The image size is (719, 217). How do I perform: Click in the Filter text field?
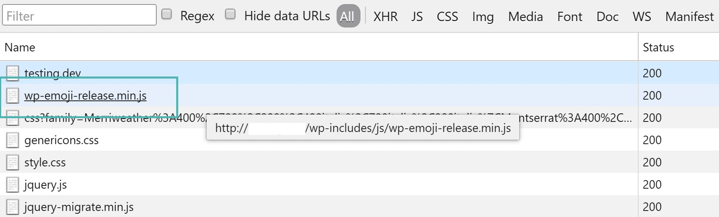click(x=79, y=15)
